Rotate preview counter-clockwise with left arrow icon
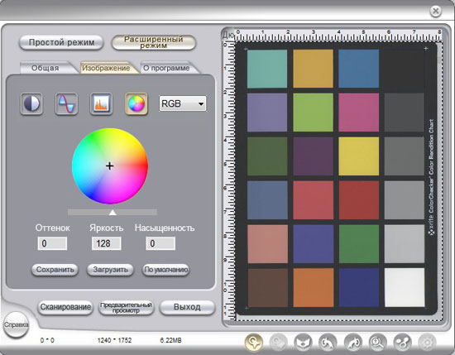Screen dimensions: 455x355 tap(328, 343)
